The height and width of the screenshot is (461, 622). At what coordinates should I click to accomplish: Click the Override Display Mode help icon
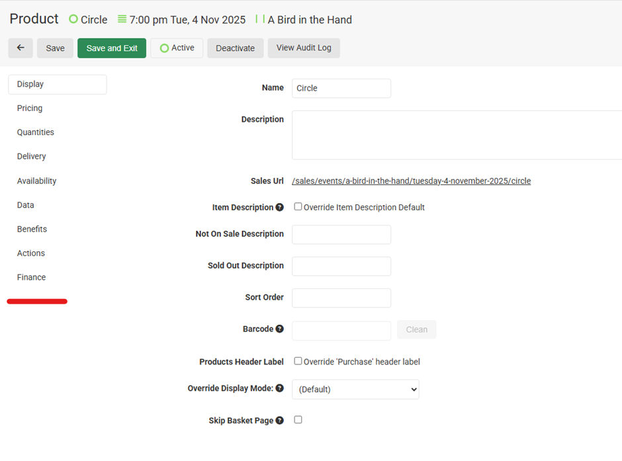[280, 389]
